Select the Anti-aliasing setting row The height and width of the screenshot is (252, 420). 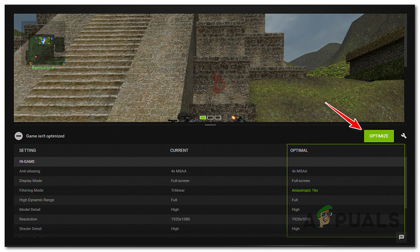click(209, 171)
